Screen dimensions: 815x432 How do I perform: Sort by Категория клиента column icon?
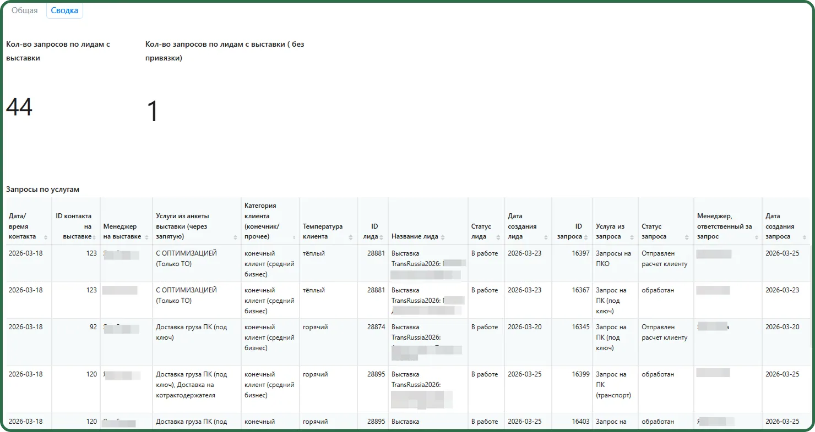pyautogui.click(x=294, y=237)
